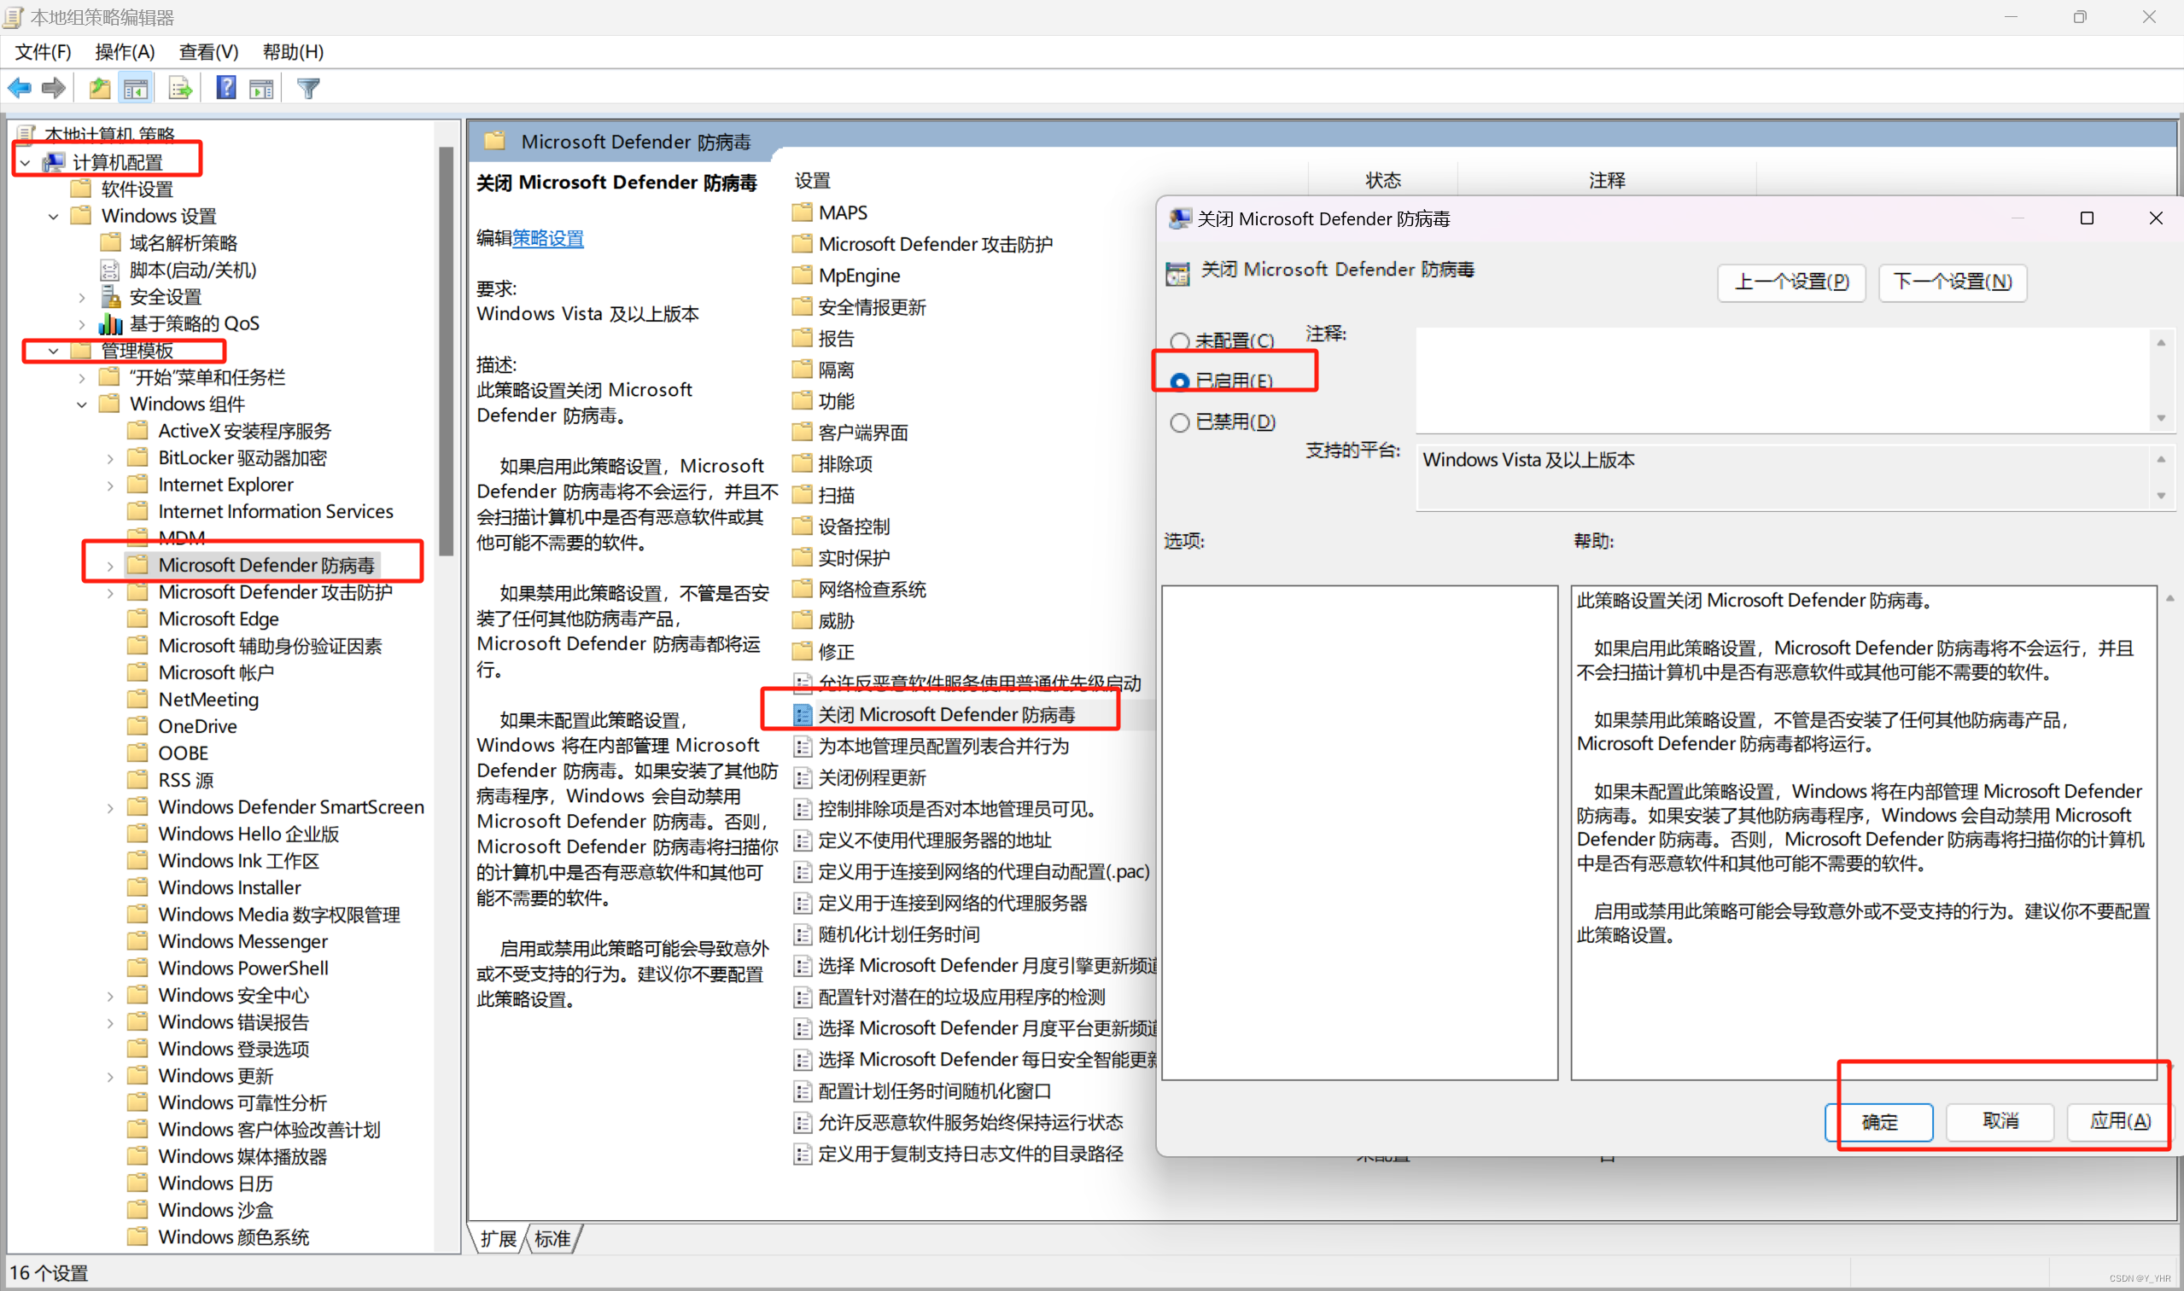Click the Up one level folder icon
2184x1291 pixels.
pyautogui.click(x=99, y=88)
